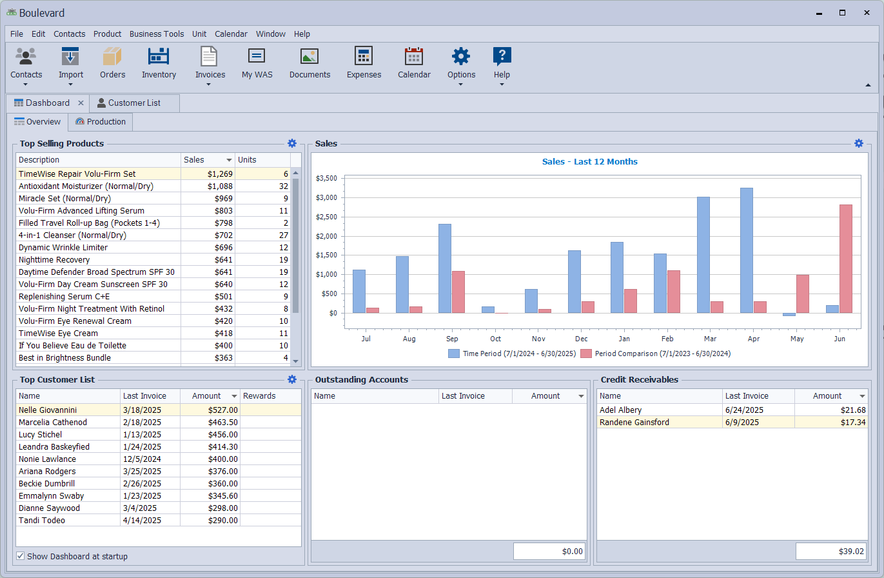
Task: Click the blue Time Period legend swatch
Action: click(x=454, y=354)
